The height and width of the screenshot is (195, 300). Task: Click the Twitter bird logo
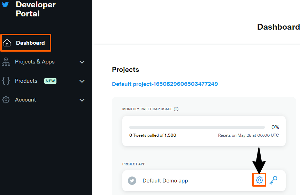point(5,5)
